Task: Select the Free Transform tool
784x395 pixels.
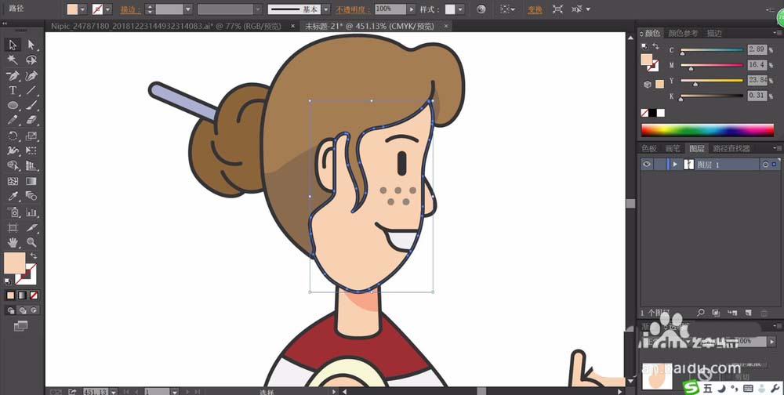Action: (x=31, y=151)
